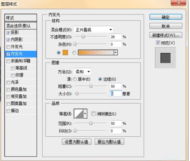Select the gradient radio button
This screenshot has height=161, width=190.
[74, 53]
